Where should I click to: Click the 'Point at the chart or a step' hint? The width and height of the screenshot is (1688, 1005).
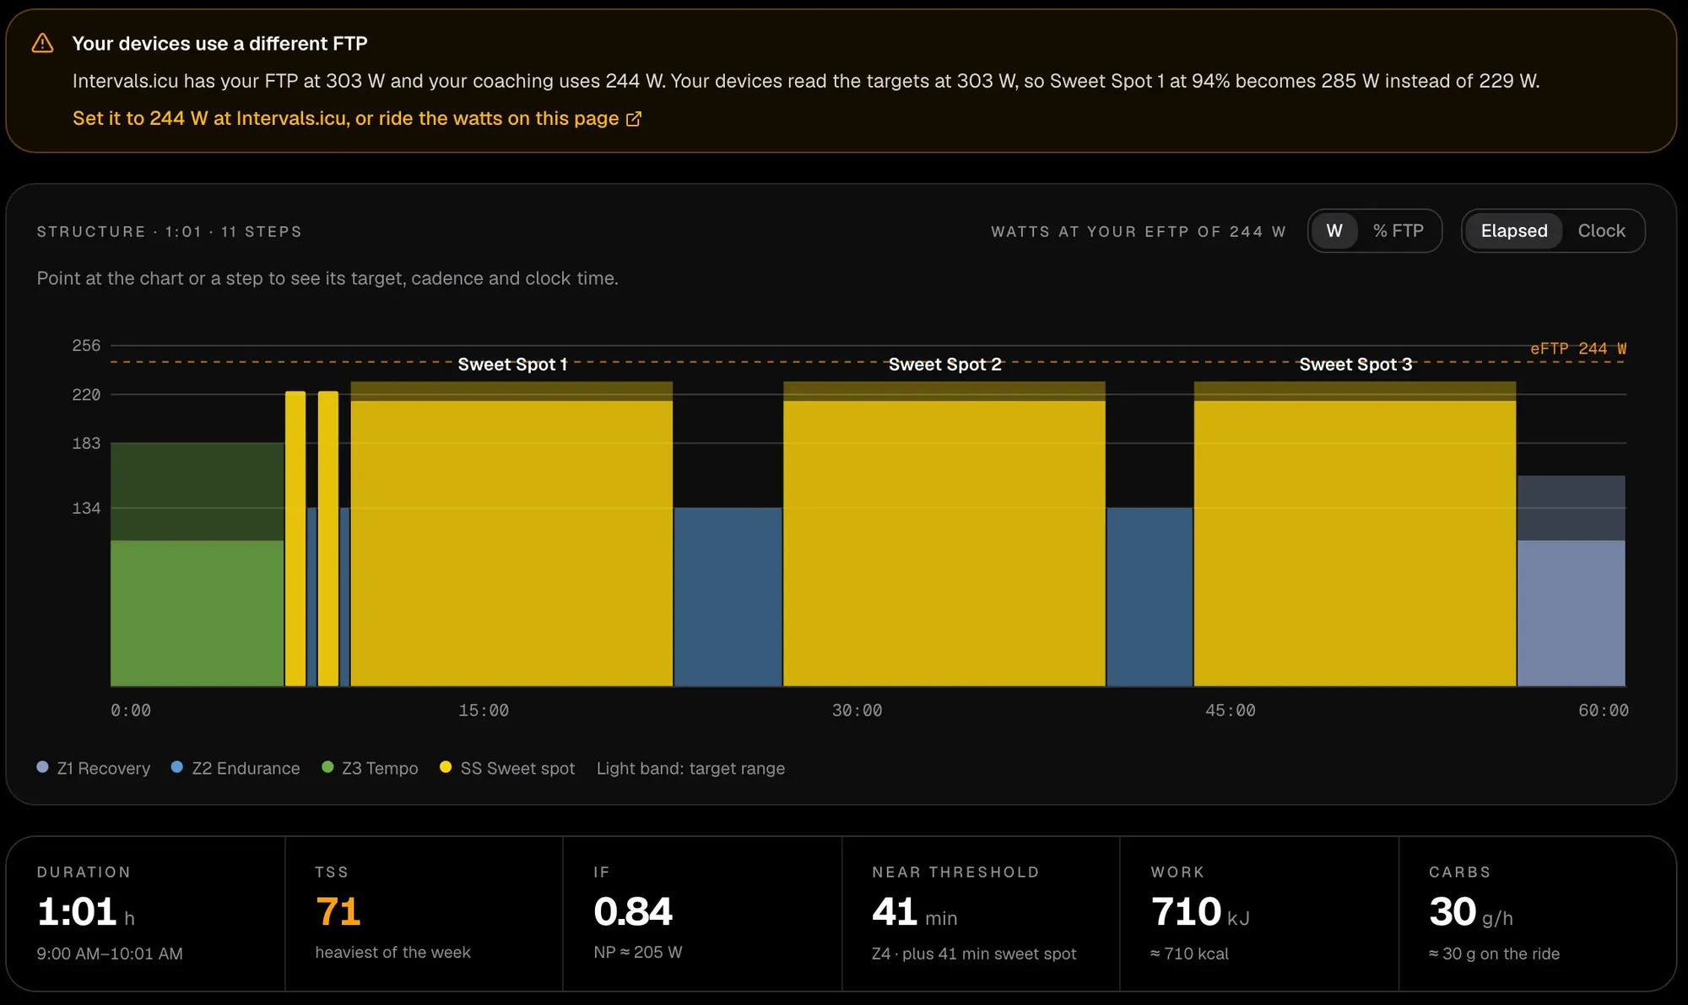coord(327,278)
